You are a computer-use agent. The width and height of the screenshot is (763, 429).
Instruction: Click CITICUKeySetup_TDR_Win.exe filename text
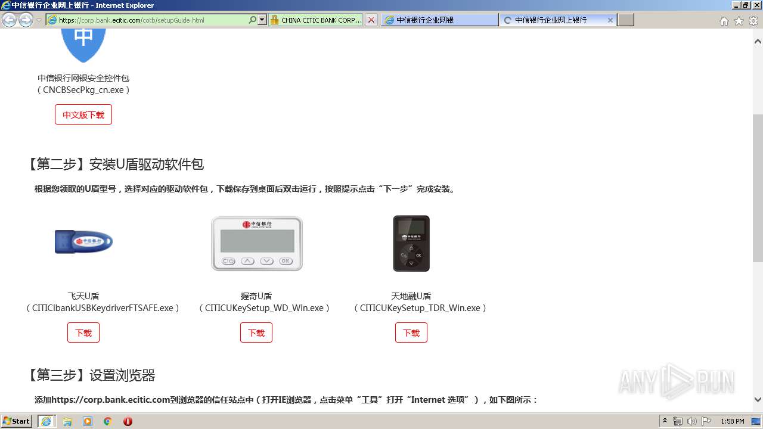[x=420, y=308]
